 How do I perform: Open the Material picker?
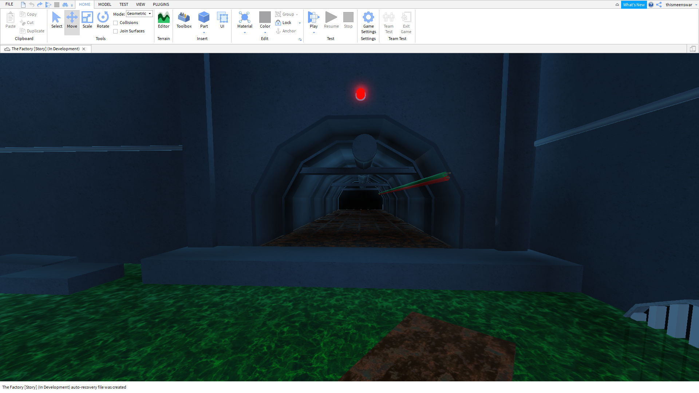244,20
